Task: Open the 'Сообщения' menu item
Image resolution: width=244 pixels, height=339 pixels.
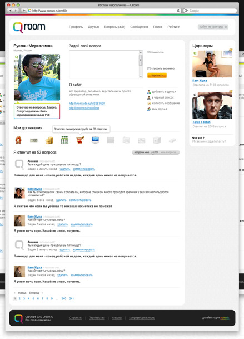Action: [x=139, y=27]
